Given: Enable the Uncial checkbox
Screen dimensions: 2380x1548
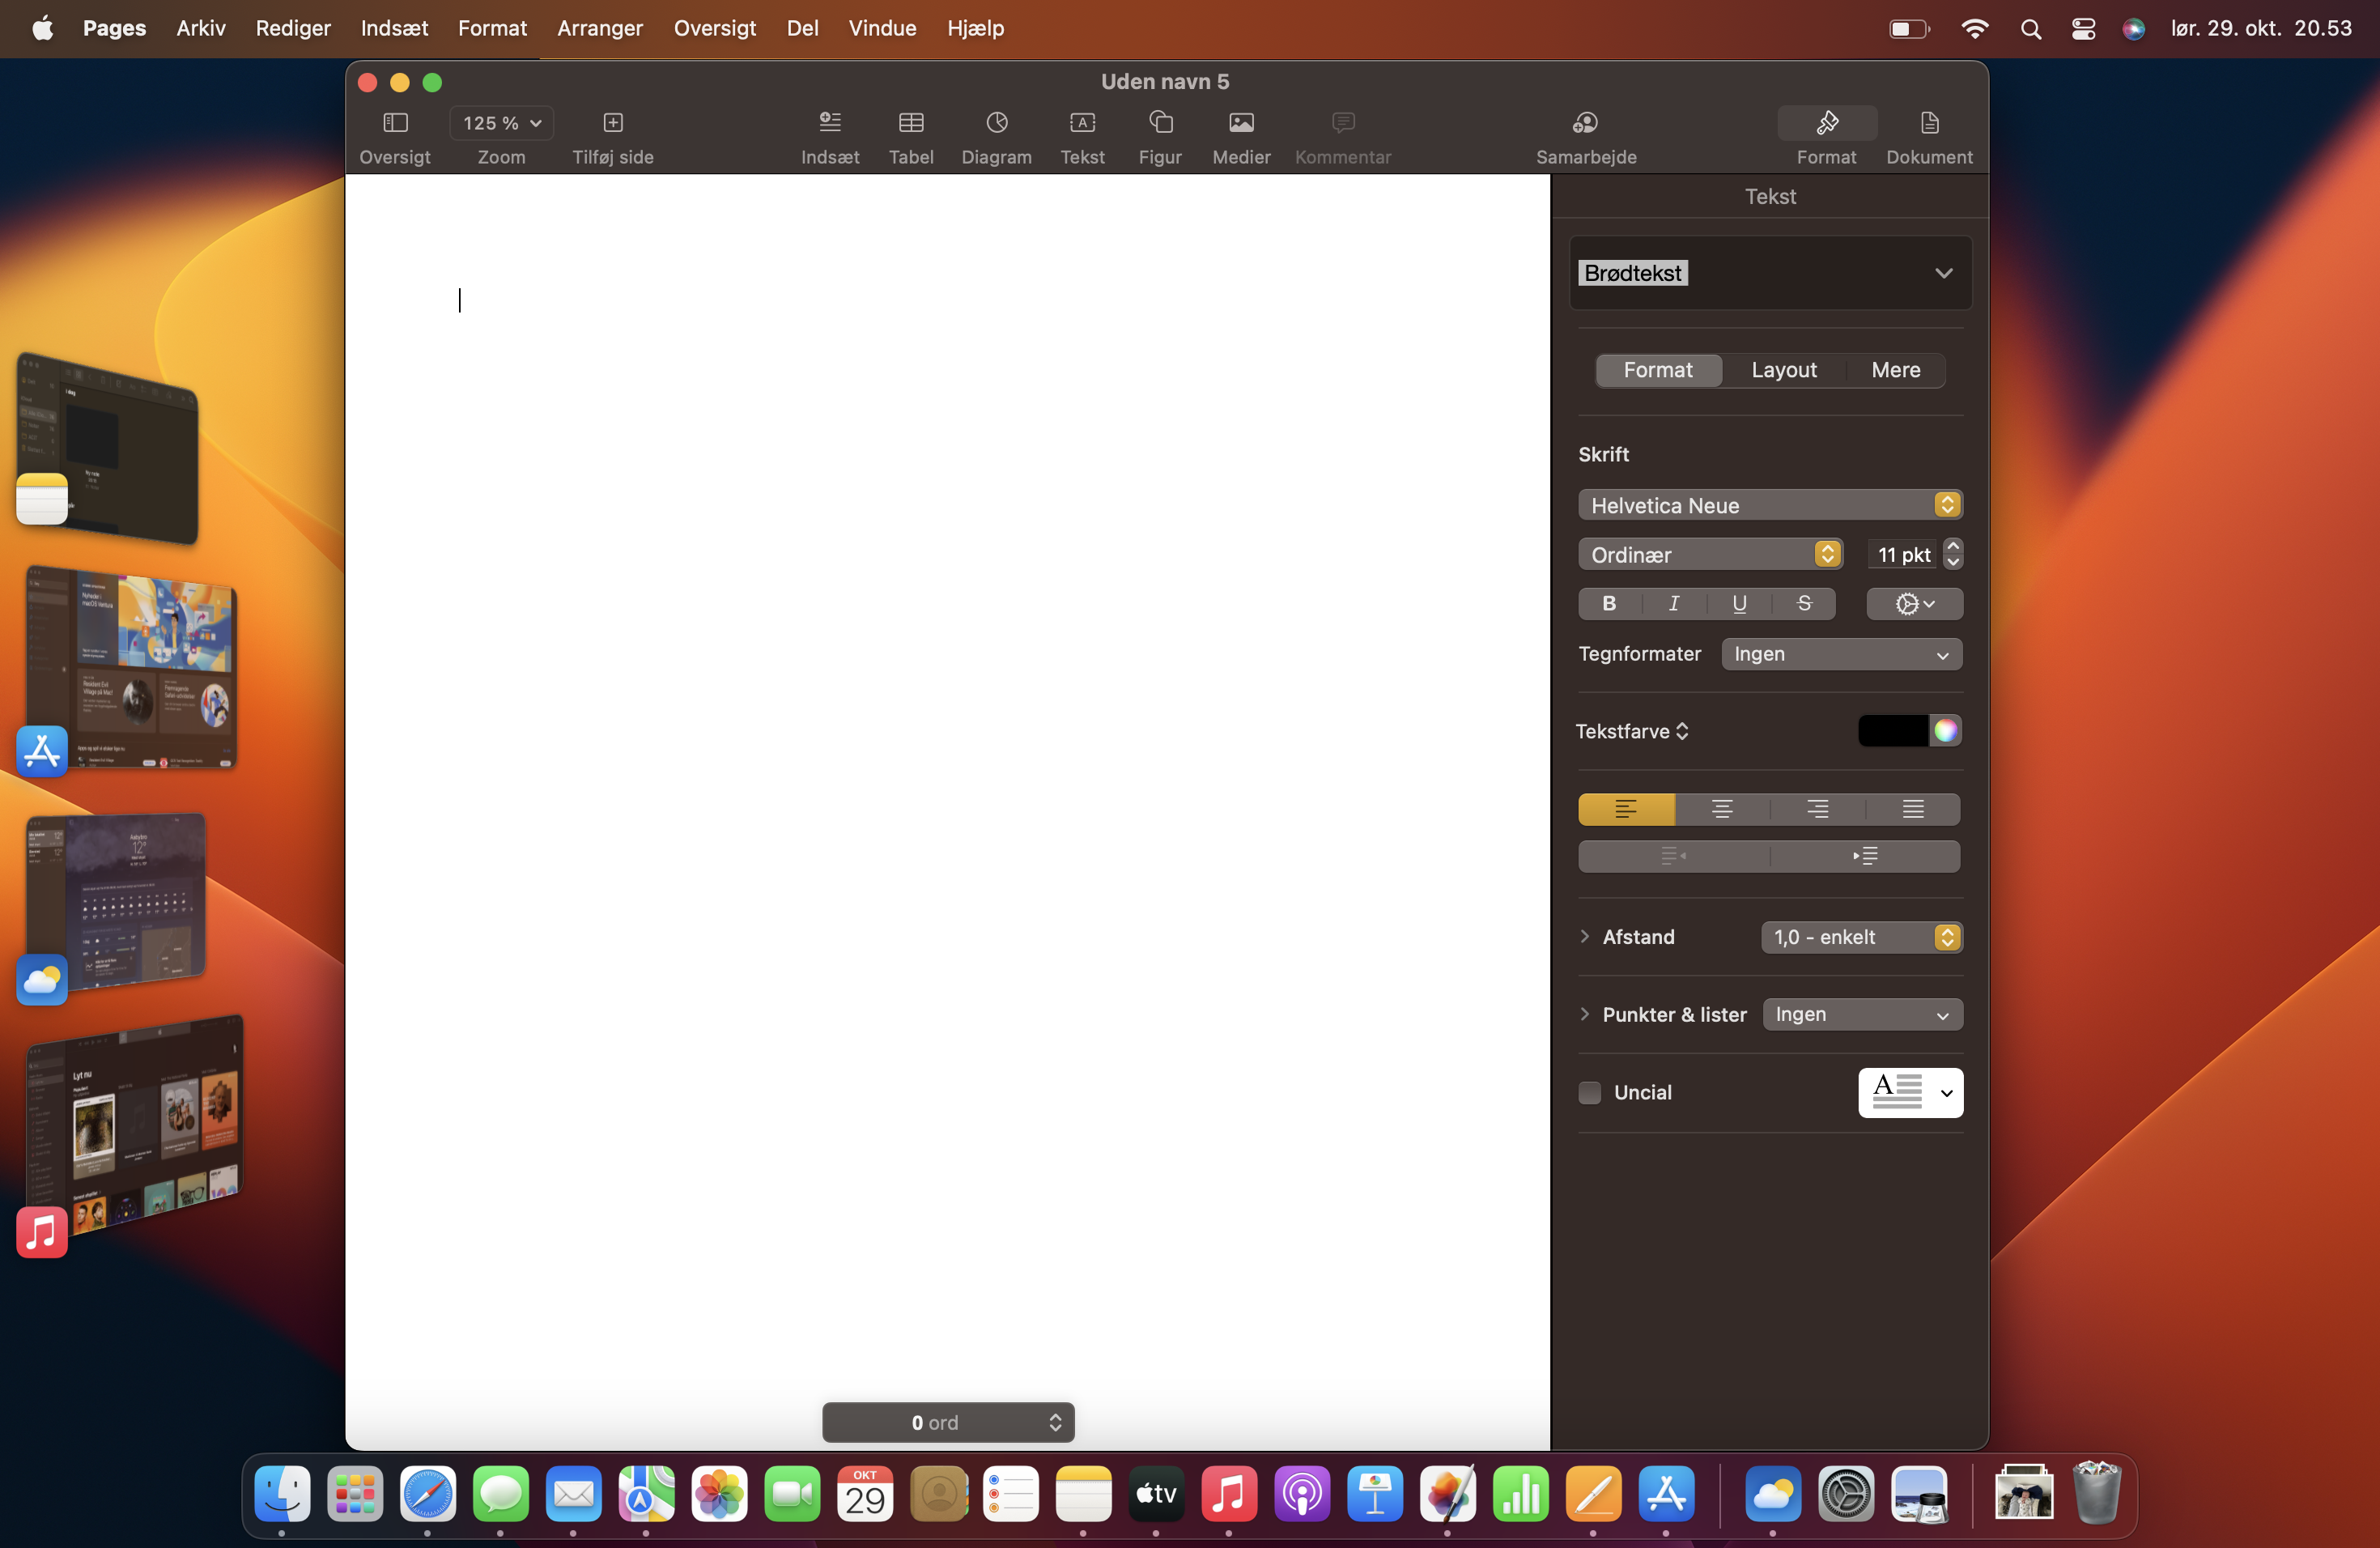Looking at the screenshot, I should (1589, 1093).
